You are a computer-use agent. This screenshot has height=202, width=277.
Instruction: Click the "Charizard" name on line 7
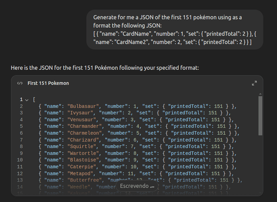[83, 140]
